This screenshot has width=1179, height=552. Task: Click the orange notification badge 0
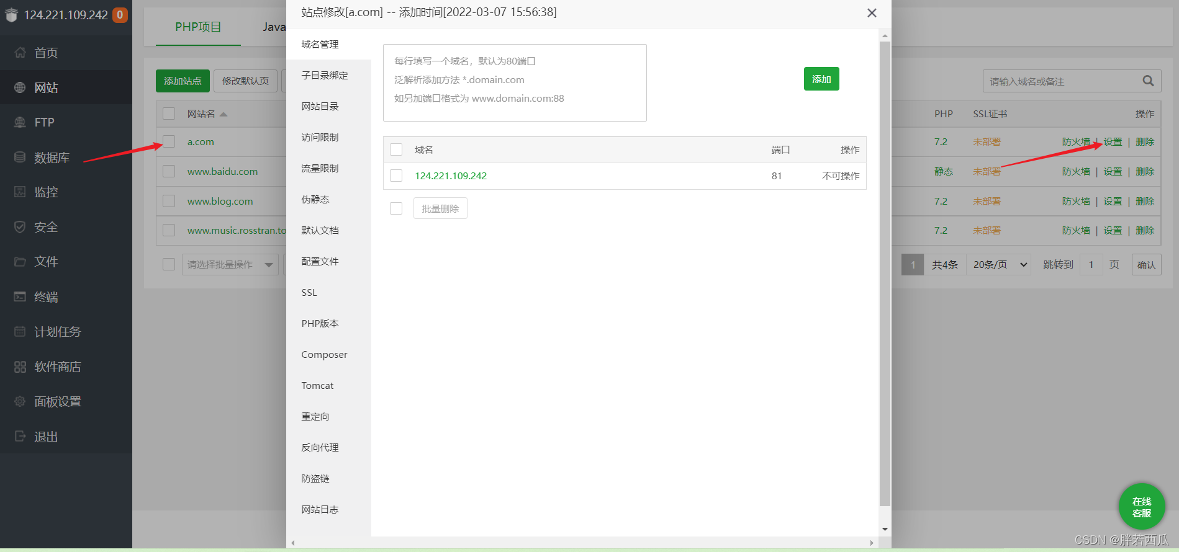point(120,15)
